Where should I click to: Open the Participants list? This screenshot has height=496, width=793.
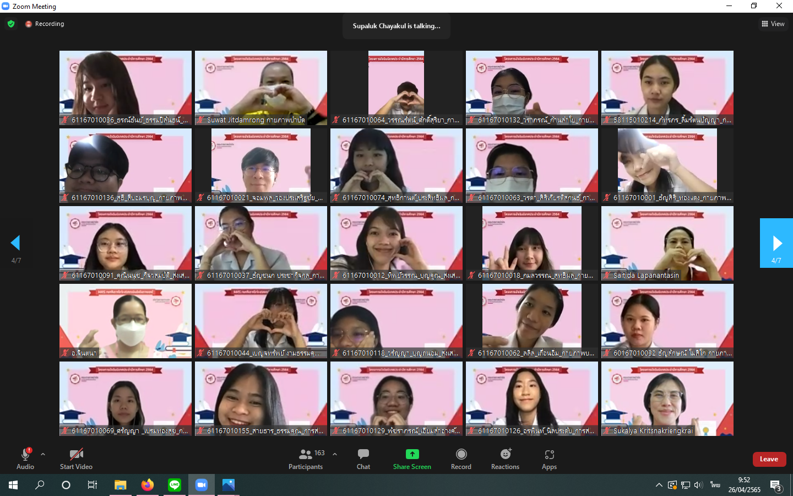(x=306, y=459)
